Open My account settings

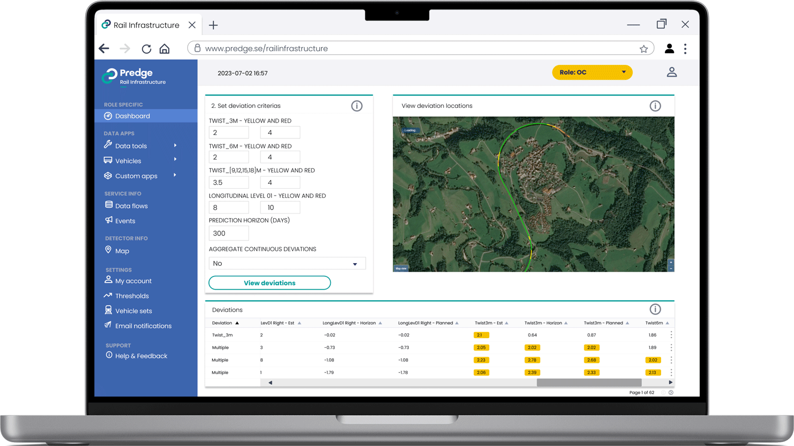coord(133,281)
